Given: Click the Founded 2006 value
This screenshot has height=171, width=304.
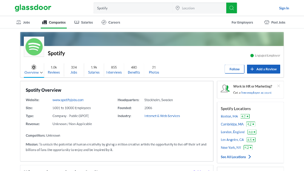Looking at the screenshot, I should tap(148, 108).
